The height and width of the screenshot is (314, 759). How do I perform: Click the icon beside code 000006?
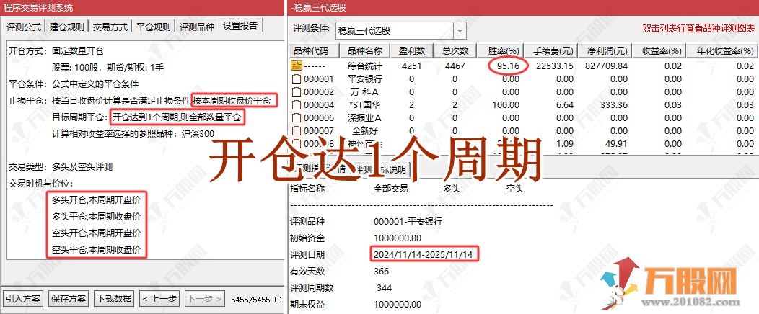[295, 118]
